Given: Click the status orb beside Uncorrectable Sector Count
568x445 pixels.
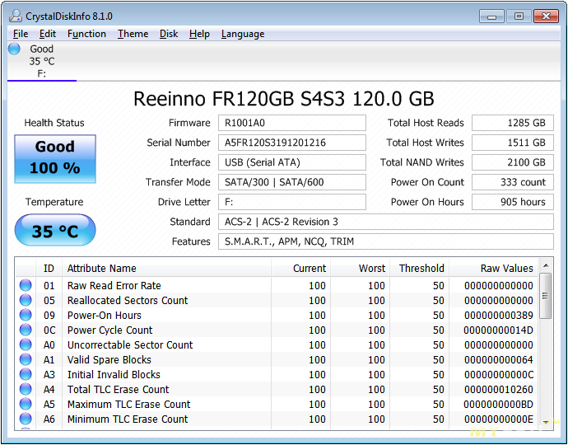Looking at the screenshot, I should [x=26, y=345].
